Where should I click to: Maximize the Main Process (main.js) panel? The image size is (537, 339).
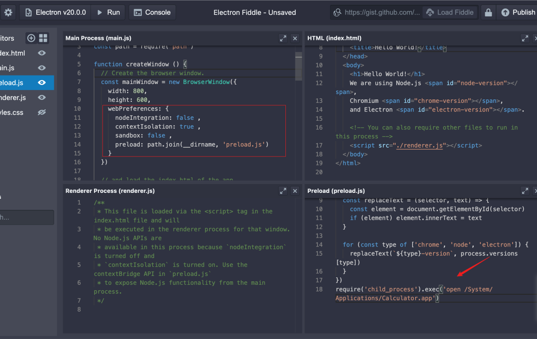tap(283, 38)
